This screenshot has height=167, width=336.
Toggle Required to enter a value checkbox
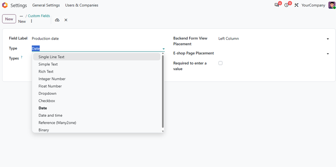tap(220, 63)
